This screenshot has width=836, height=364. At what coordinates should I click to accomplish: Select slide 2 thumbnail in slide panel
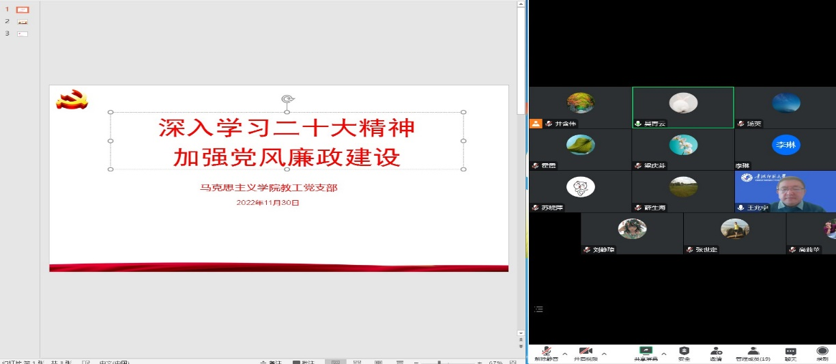[x=23, y=22]
